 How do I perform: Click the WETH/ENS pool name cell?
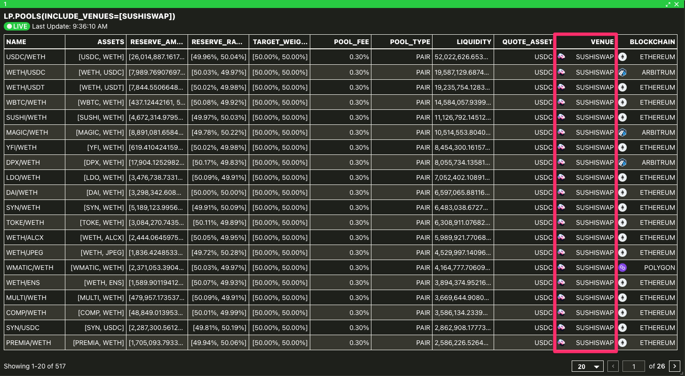point(35,283)
